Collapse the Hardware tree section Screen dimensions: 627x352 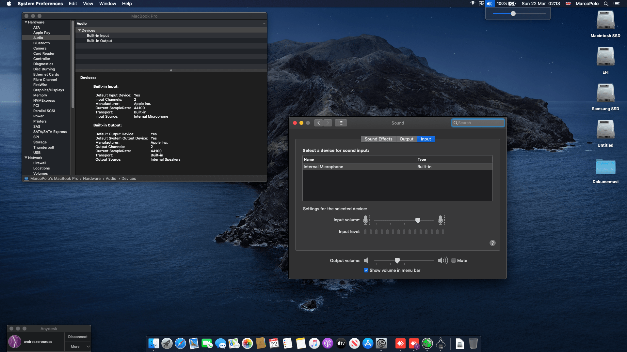(x=26, y=22)
